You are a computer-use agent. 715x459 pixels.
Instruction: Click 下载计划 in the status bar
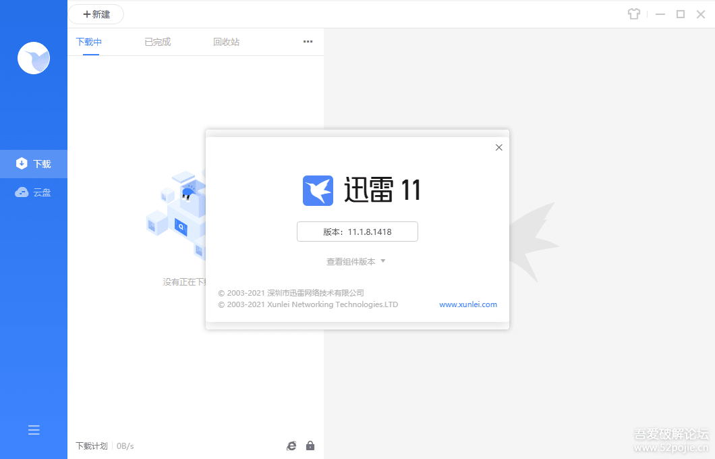[x=91, y=446]
